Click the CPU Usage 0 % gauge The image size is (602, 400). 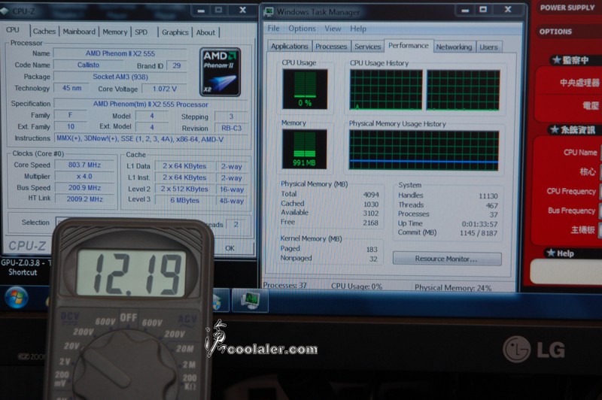[305, 89]
